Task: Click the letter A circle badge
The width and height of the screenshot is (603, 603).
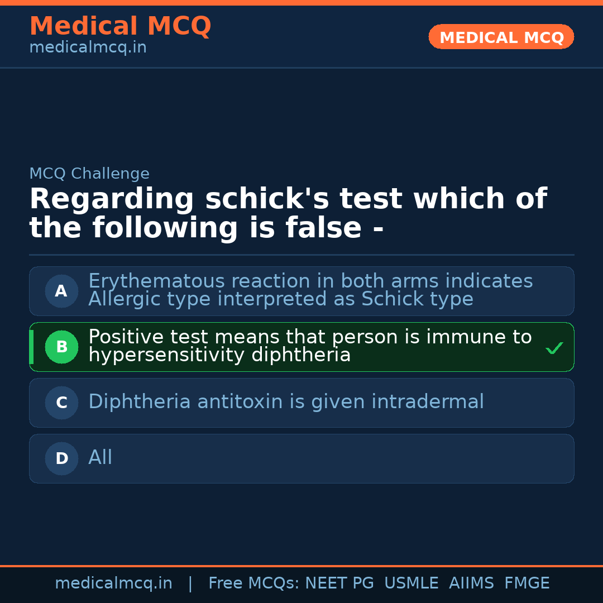Action: tap(61, 291)
